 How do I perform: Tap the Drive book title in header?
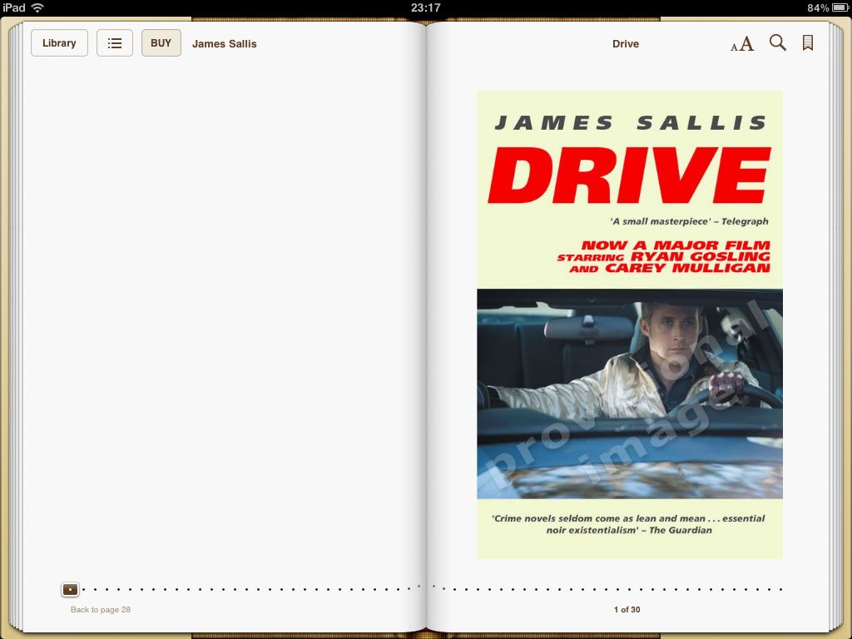(625, 44)
